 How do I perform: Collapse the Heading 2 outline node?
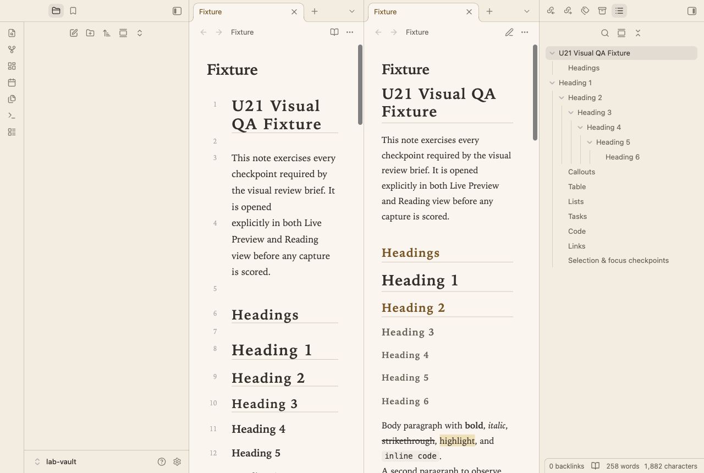click(x=562, y=98)
